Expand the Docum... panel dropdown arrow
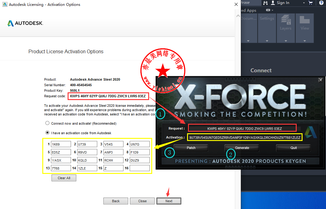326x209 pixels. click(x=248, y=41)
